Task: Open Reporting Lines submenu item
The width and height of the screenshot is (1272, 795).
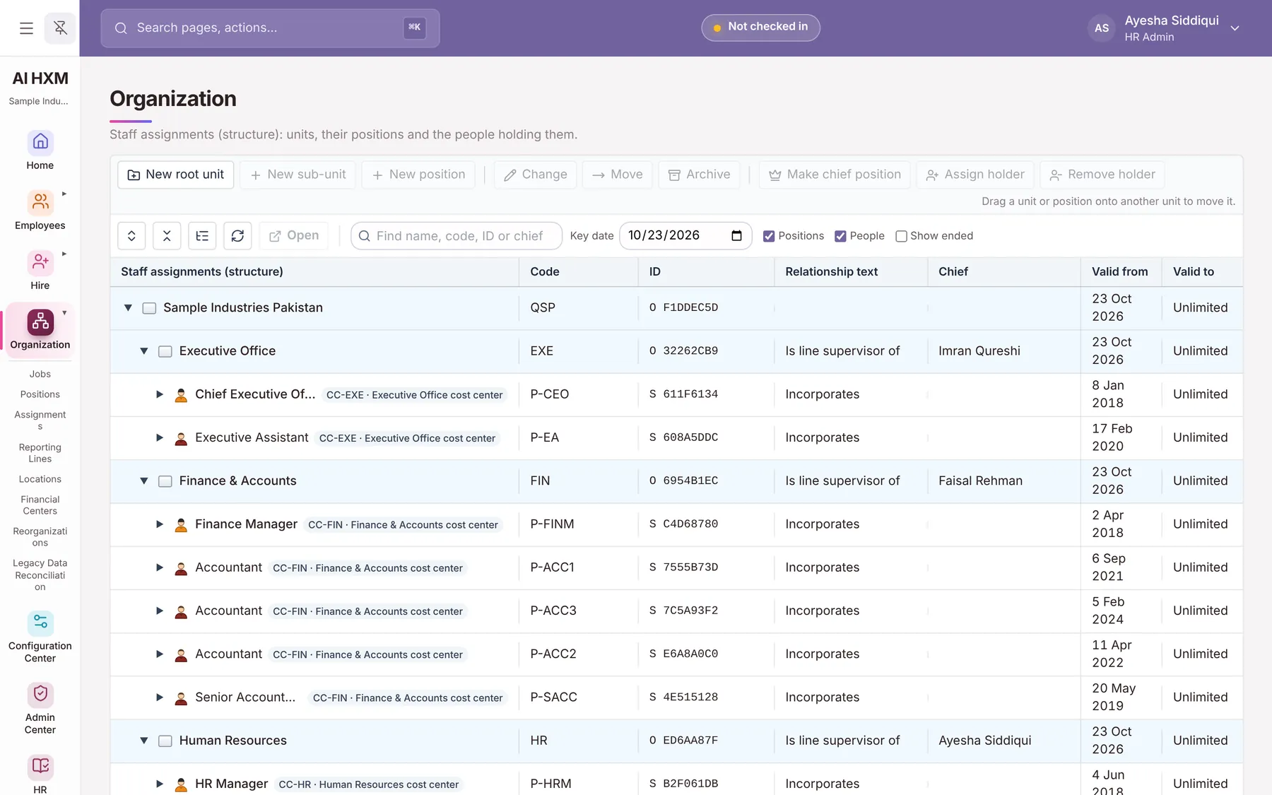Action: pyautogui.click(x=40, y=453)
